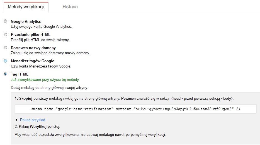Viewport: 260px width, 145px height.
Task: Click step 1 Skopiuj instruction text
Action: (124, 99)
